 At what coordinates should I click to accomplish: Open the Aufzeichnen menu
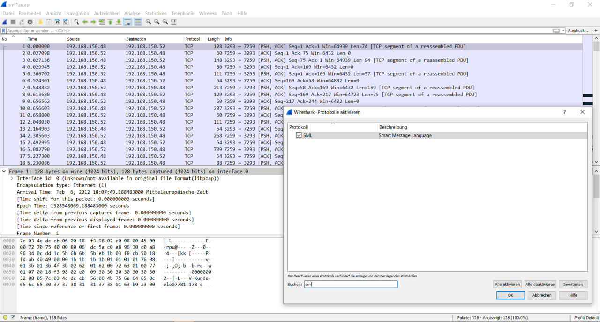106,13
